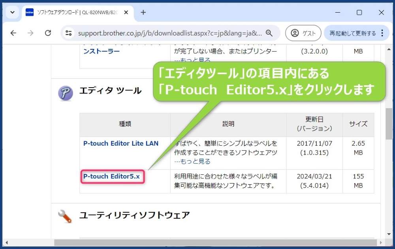Click the vertical scrollbar up arrow

(389, 49)
